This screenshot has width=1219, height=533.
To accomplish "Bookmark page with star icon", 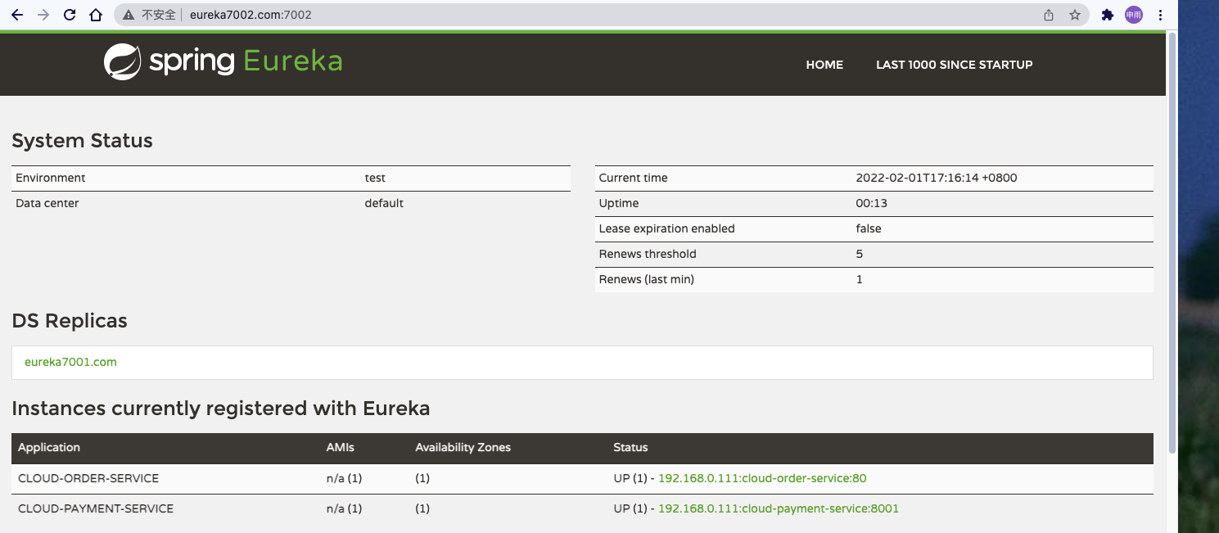I will (1075, 15).
